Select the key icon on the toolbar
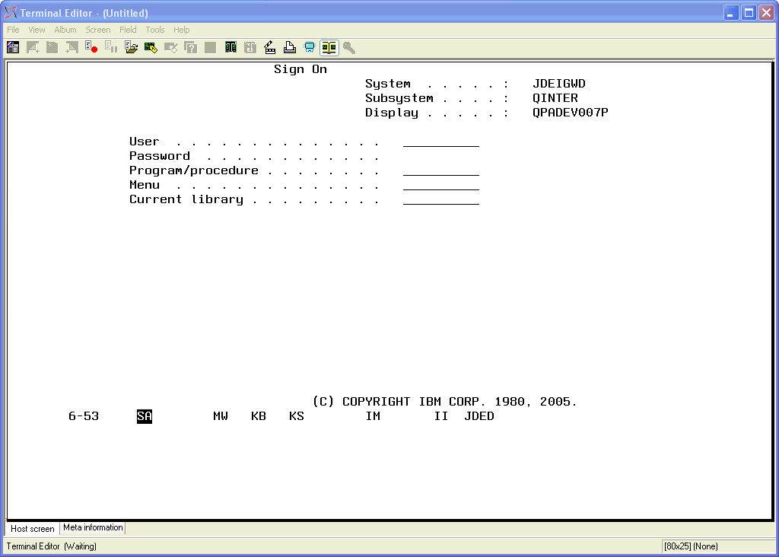Screen dimensions: 779x557 (348, 47)
